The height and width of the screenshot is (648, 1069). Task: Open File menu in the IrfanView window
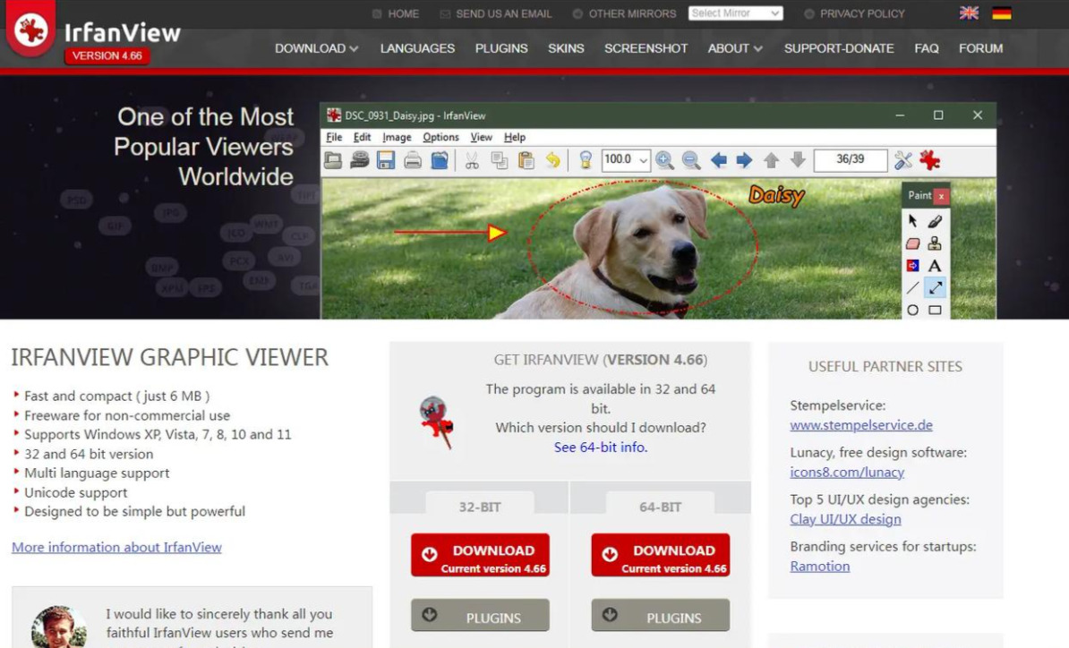334,137
